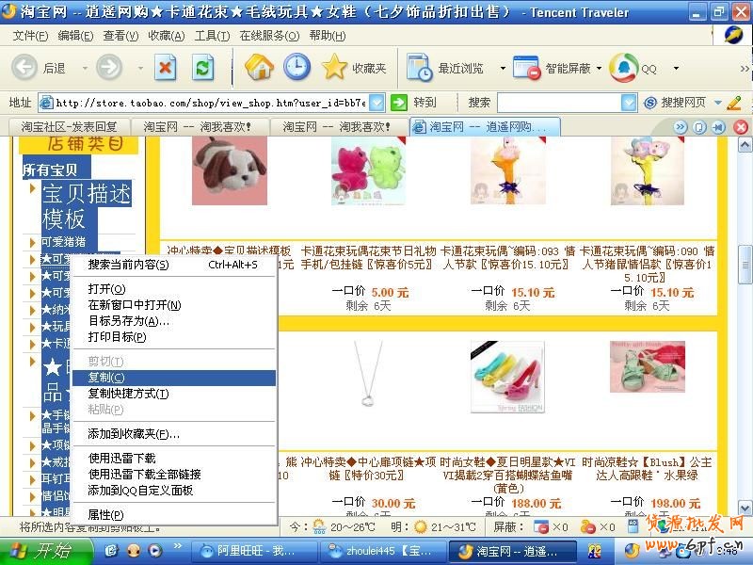The width and height of the screenshot is (753, 565).
Task: Click the 所有宝贝 sidebar link
Action: click(x=50, y=170)
